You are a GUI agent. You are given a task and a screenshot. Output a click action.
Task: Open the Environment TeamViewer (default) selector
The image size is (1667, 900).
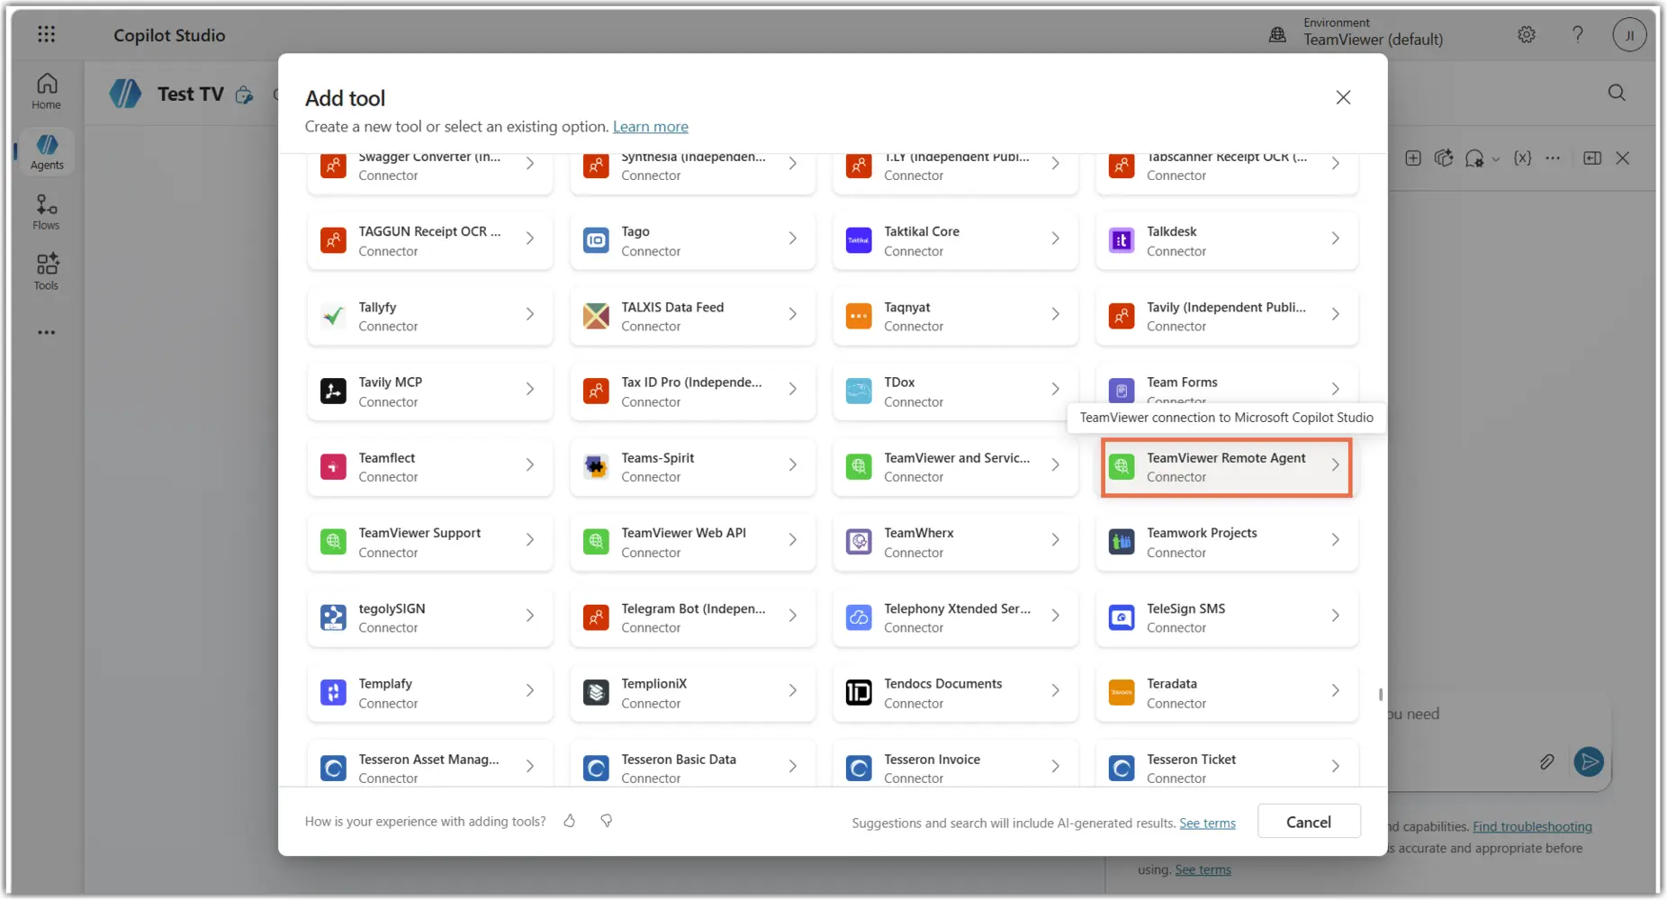1356,32
